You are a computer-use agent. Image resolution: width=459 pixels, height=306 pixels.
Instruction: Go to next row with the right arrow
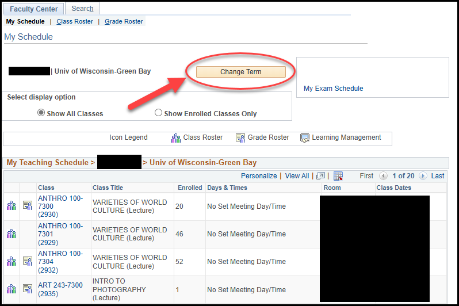423,176
